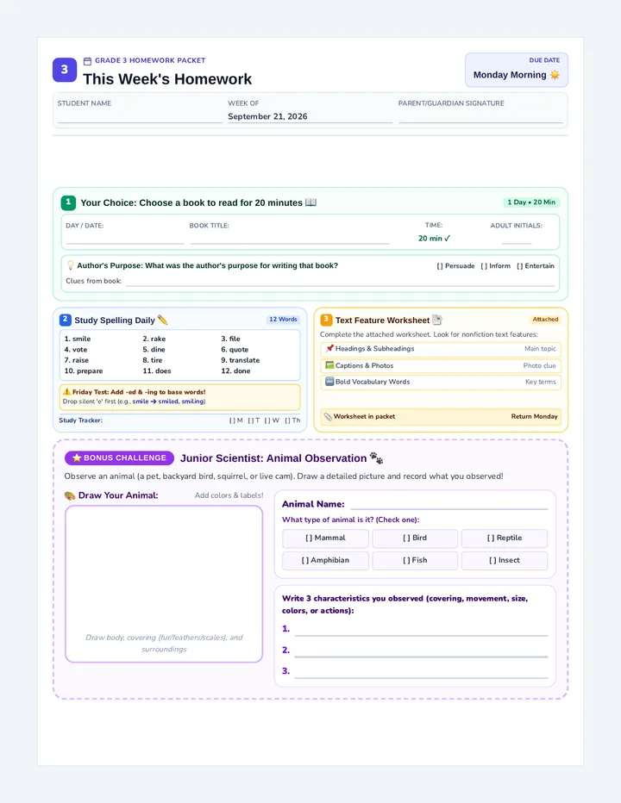
Task: Click the star icon in Bonus Challenge badge
Action: pos(77,458)
